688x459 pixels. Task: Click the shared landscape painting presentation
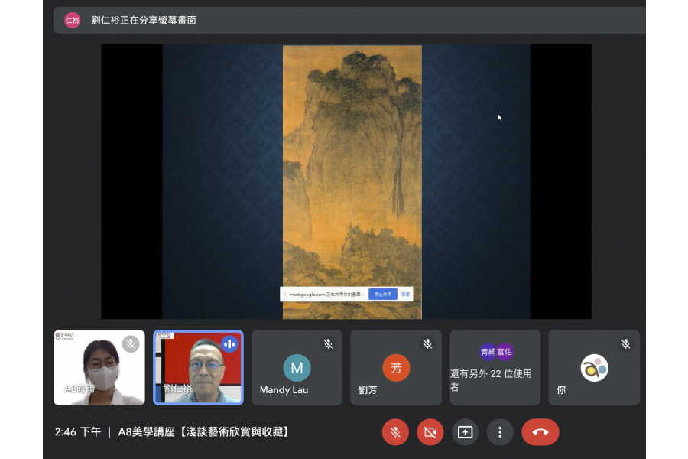click(x=352, y=182)
